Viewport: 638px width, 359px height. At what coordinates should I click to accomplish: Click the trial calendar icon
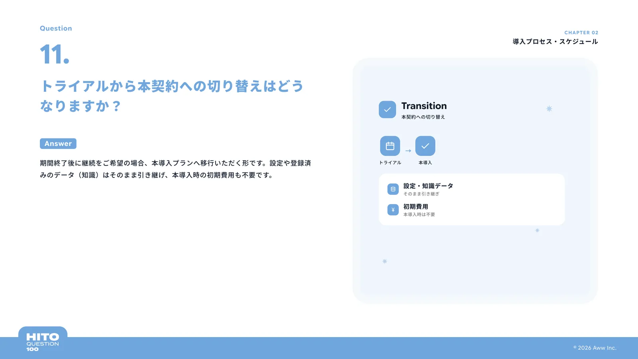(390, 146)
